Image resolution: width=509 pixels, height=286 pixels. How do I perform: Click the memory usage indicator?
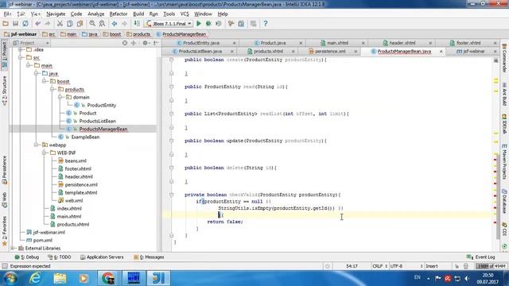coord(492,266)
